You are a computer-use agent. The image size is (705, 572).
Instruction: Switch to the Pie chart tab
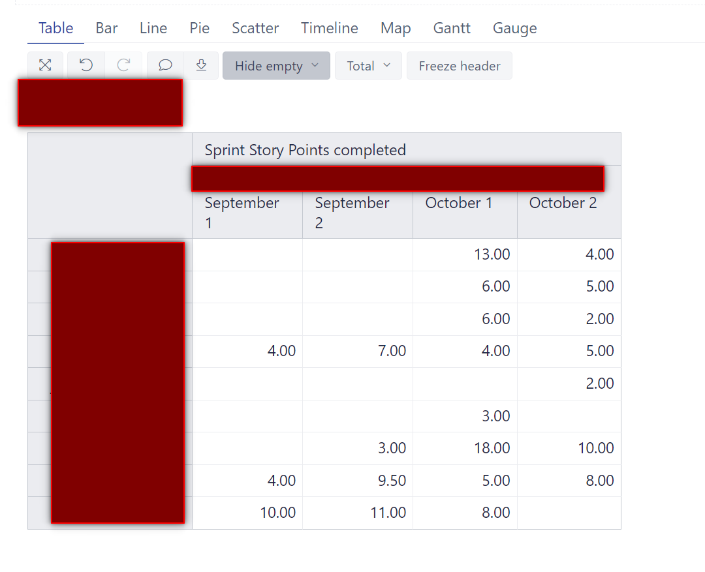(x=200, y=28)
